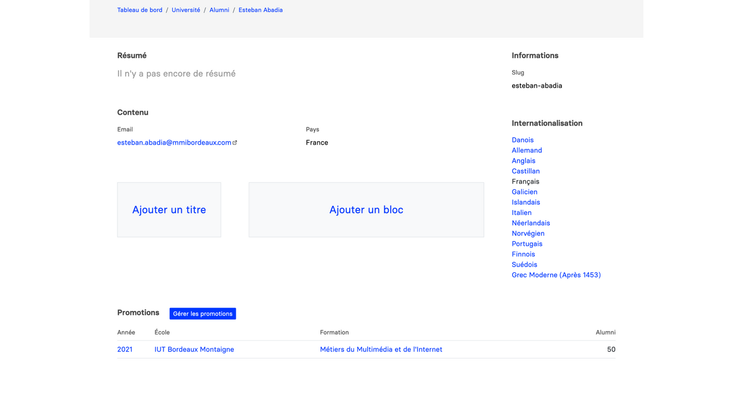This screenshot has height=413, width=734.
Task: Select the Allemand translation
Action: [x=526, y=150]
